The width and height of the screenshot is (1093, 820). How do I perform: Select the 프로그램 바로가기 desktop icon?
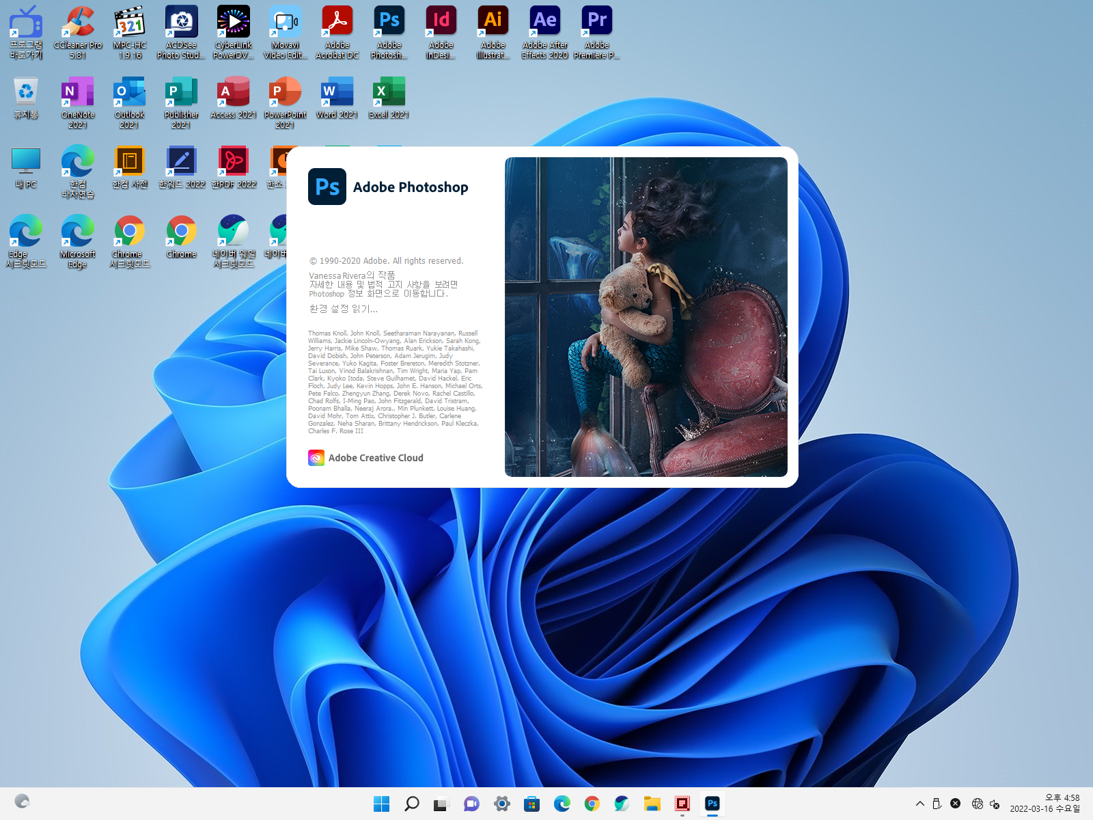coord(26,32)
